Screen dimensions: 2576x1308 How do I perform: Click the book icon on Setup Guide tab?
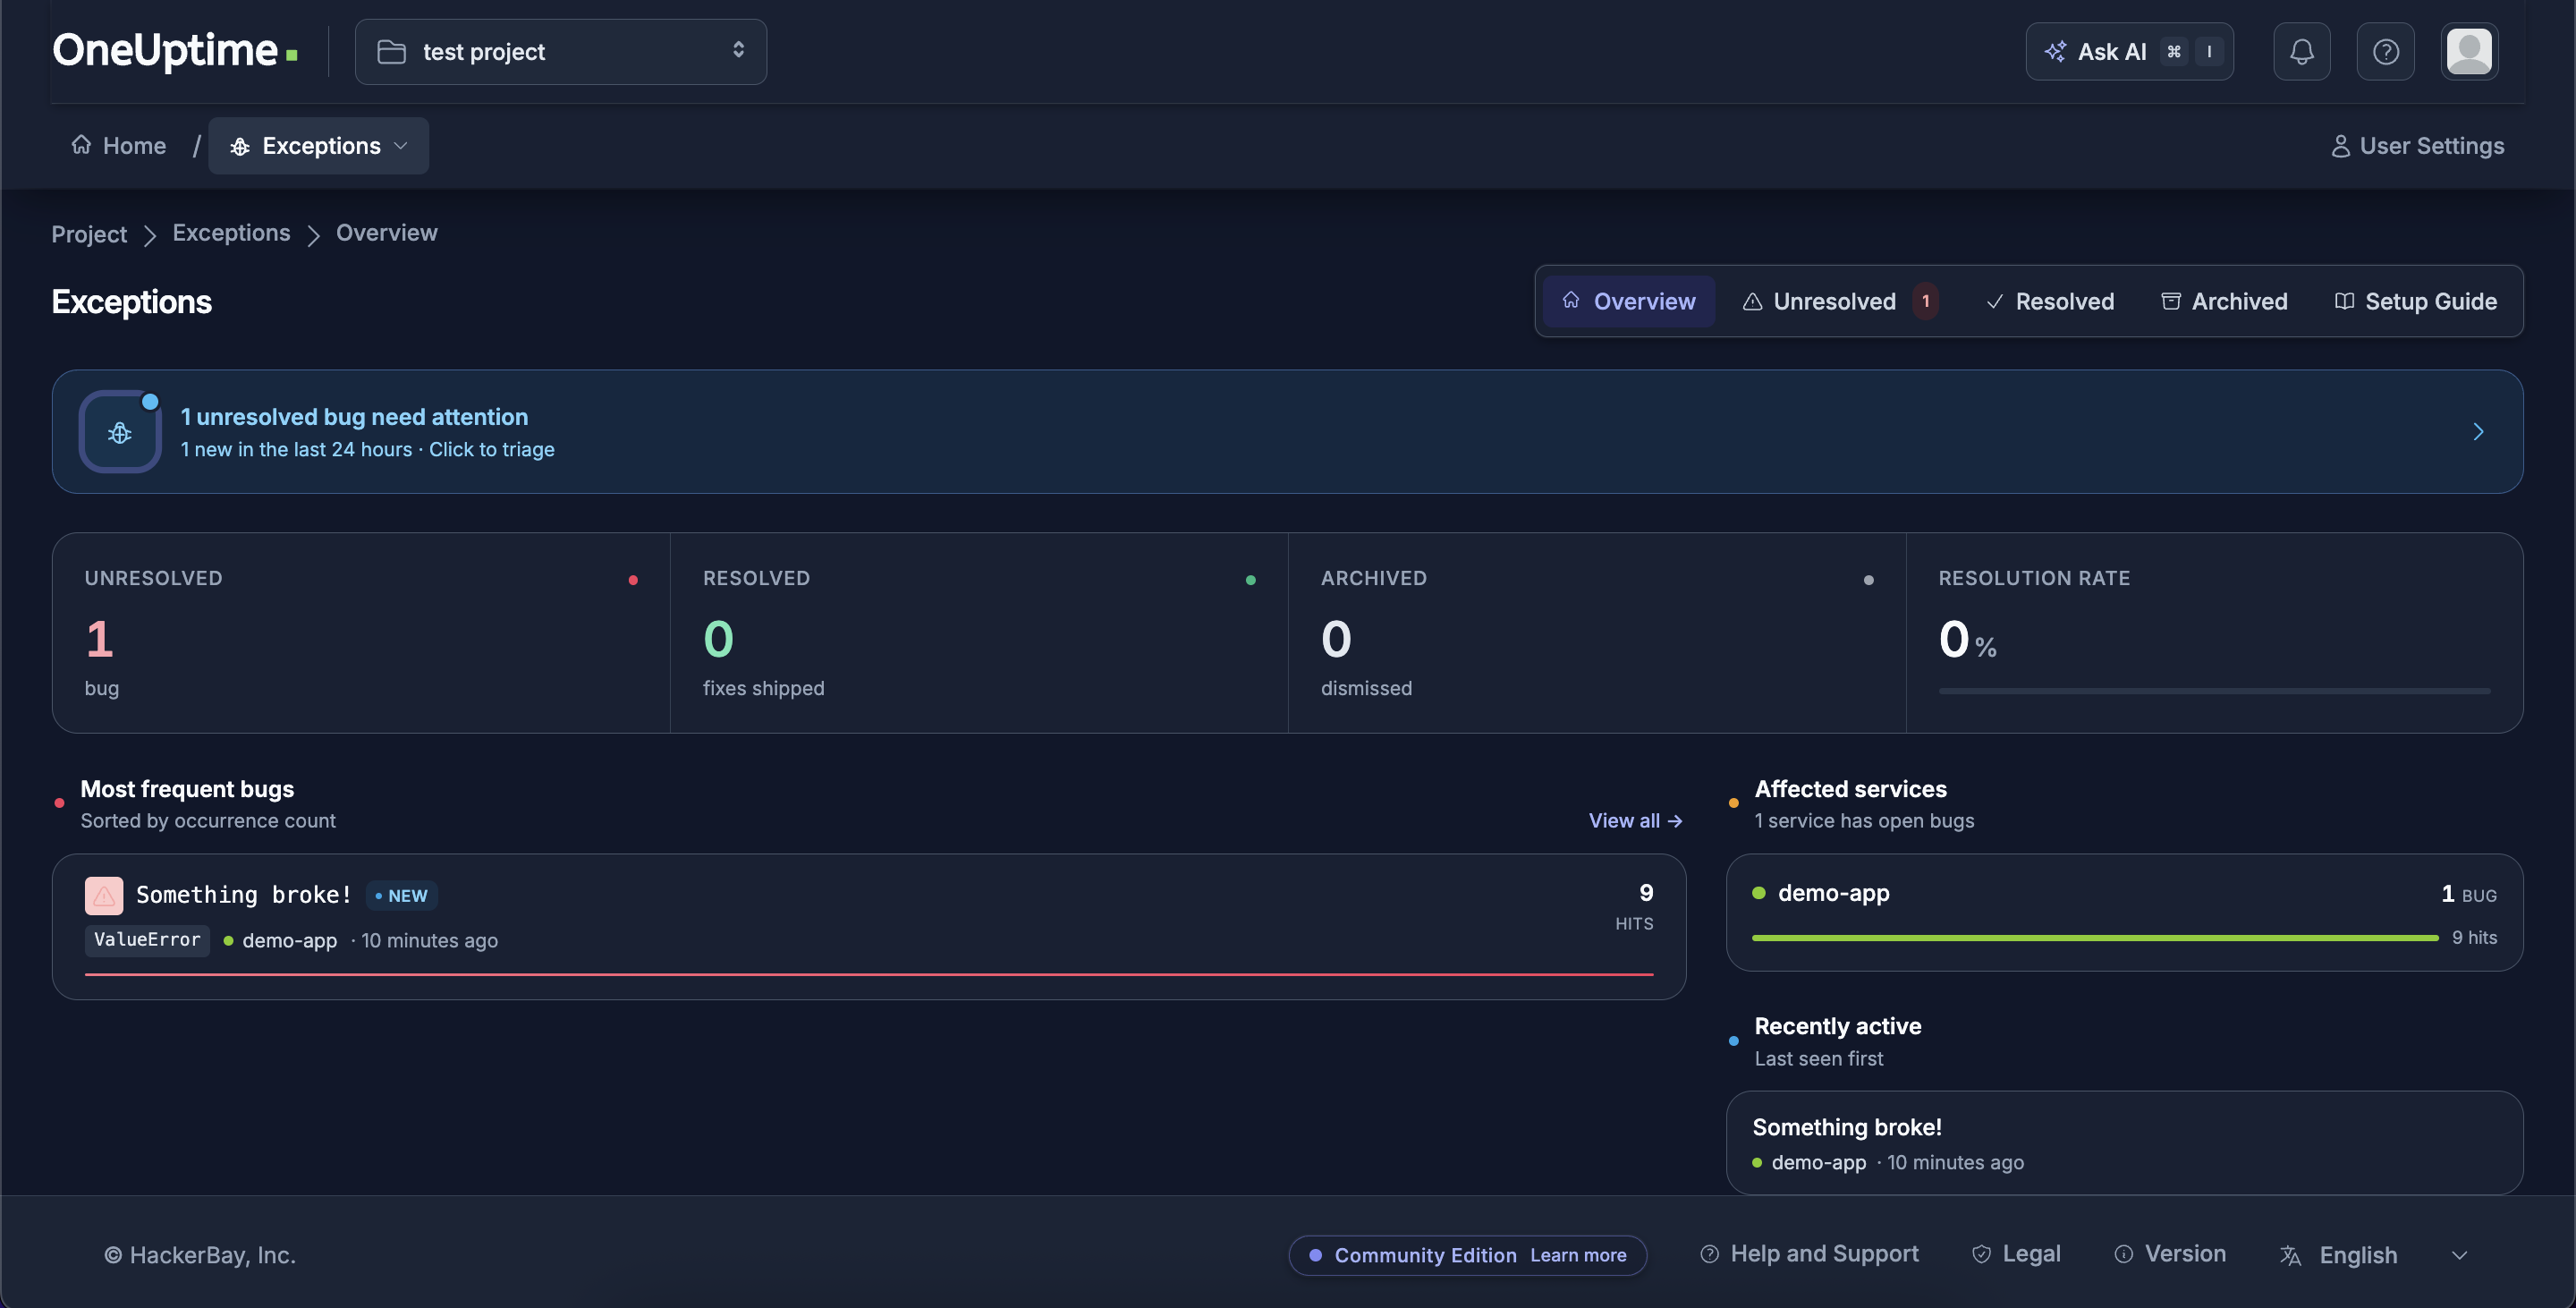(x=2343, y=301)
